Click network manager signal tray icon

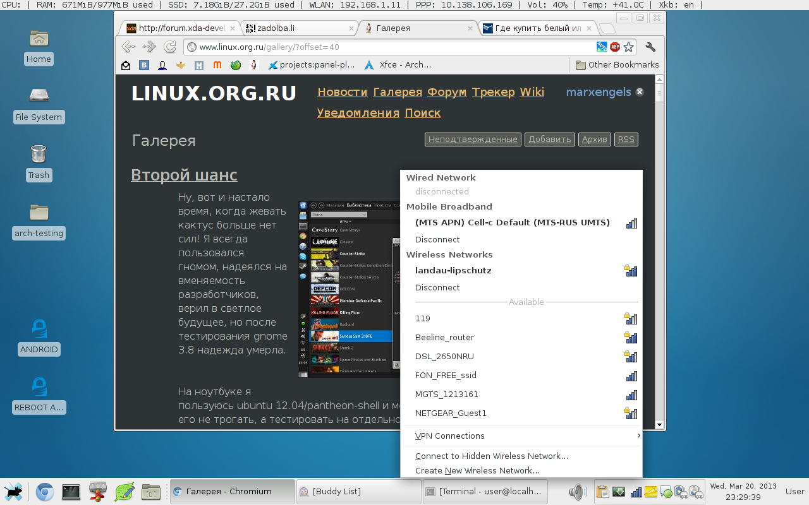[636, 492]
